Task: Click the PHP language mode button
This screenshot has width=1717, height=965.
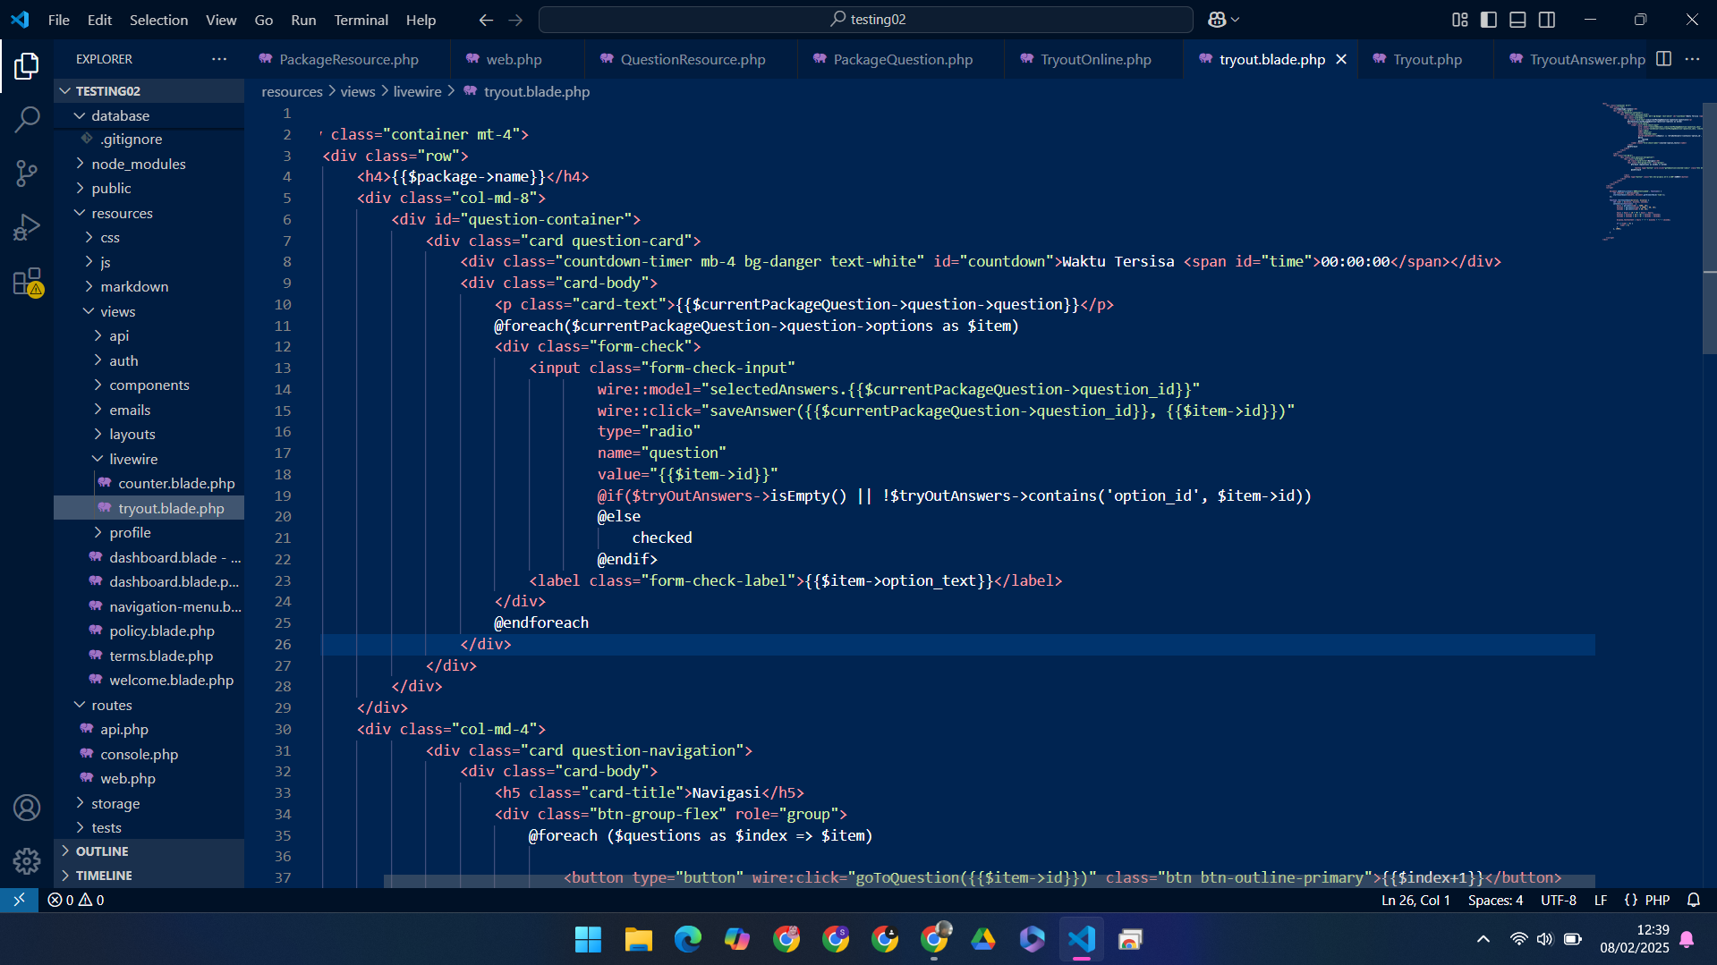Action: coord(1657,900)
